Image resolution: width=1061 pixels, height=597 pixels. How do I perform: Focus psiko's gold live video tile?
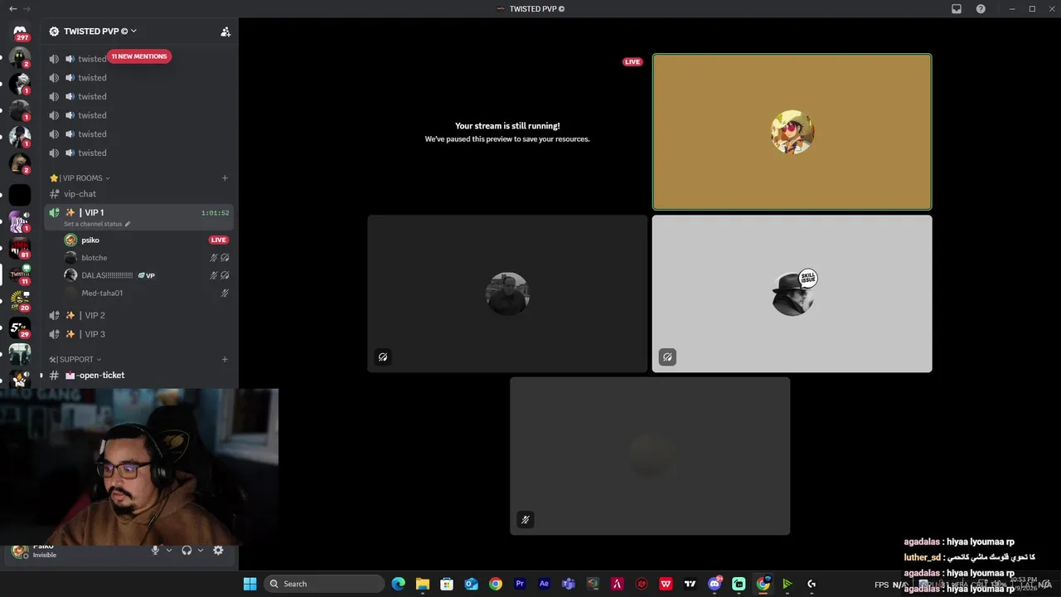(x=792, y=132)
